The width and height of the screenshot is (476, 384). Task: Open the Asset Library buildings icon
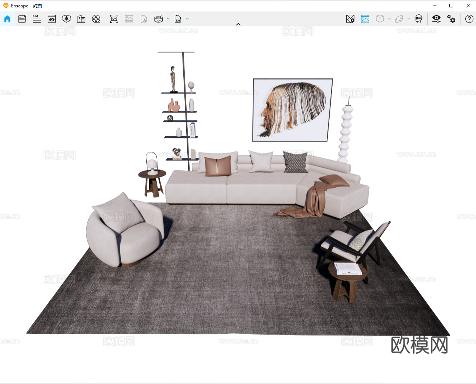click(x=81, y=19)
